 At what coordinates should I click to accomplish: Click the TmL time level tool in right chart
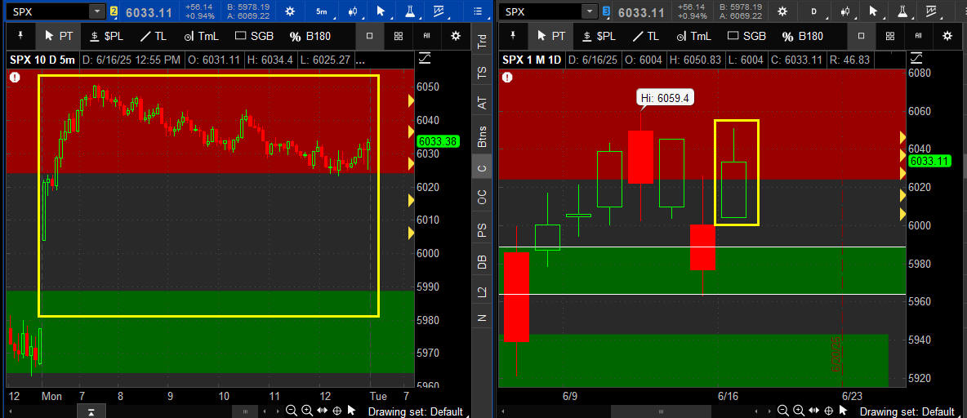(694, 36)
